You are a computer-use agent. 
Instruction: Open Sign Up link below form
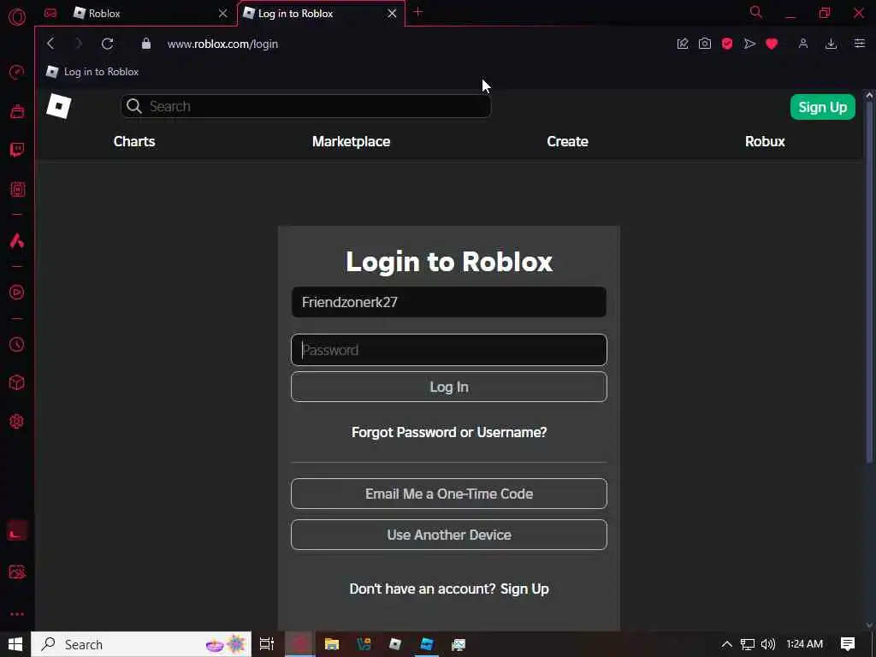coord(524,589)
